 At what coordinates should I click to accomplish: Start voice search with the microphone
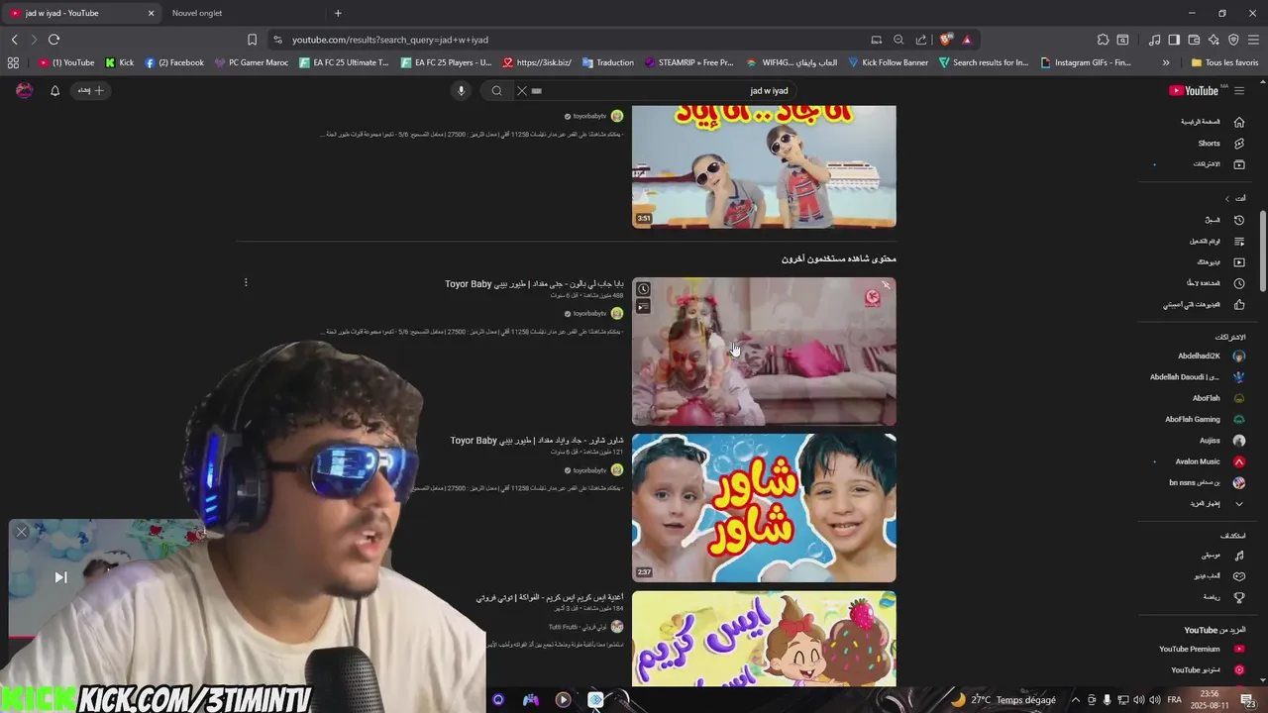tap(461, 90)
